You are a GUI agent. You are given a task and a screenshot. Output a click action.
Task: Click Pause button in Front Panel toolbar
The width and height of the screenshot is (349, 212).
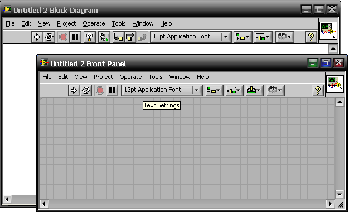pyautogui.click(x=112, y=91)
